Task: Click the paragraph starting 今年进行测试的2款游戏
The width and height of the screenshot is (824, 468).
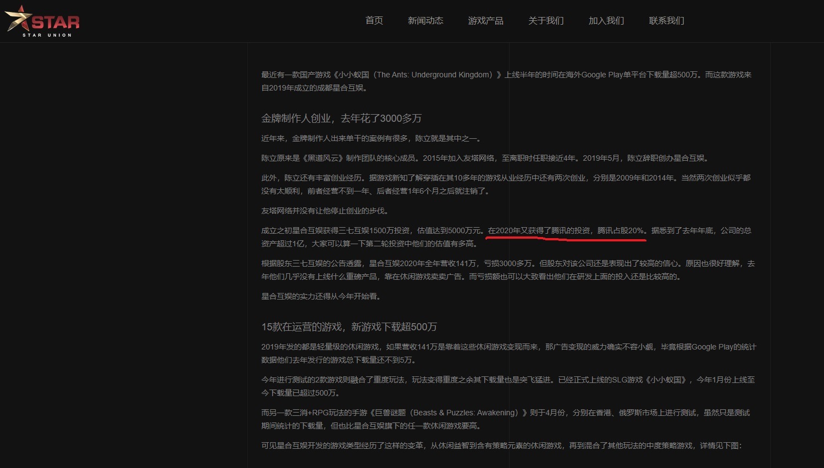Action: point(508,386)
